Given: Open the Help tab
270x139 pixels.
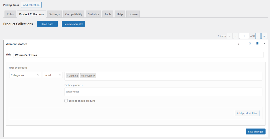Looking at the screenshot, I should tap(120, 14).
